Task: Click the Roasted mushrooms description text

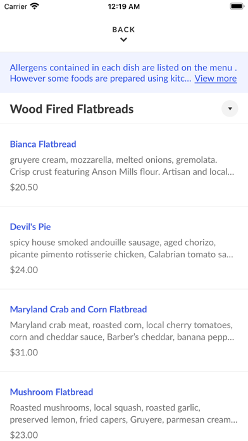Action: pyautogui.click(x=124, y=413)
